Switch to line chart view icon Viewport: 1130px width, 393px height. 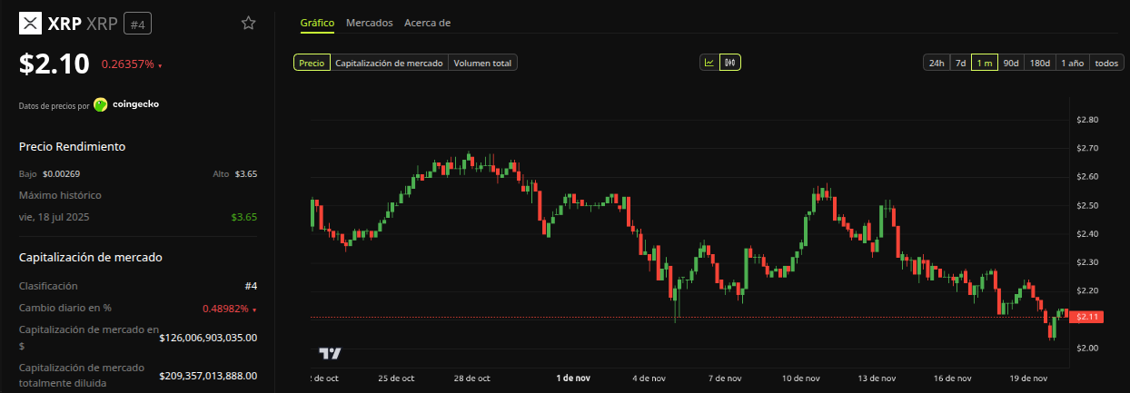709,63
